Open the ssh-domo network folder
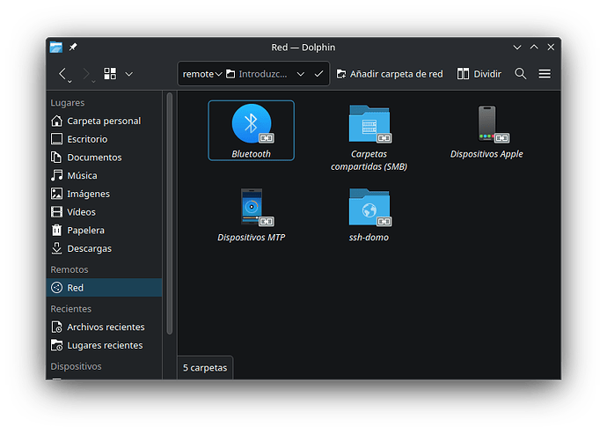607x434 pixels. tap(369, 215)
